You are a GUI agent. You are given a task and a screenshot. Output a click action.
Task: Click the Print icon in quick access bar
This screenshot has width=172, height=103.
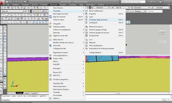tap(25, 2)
